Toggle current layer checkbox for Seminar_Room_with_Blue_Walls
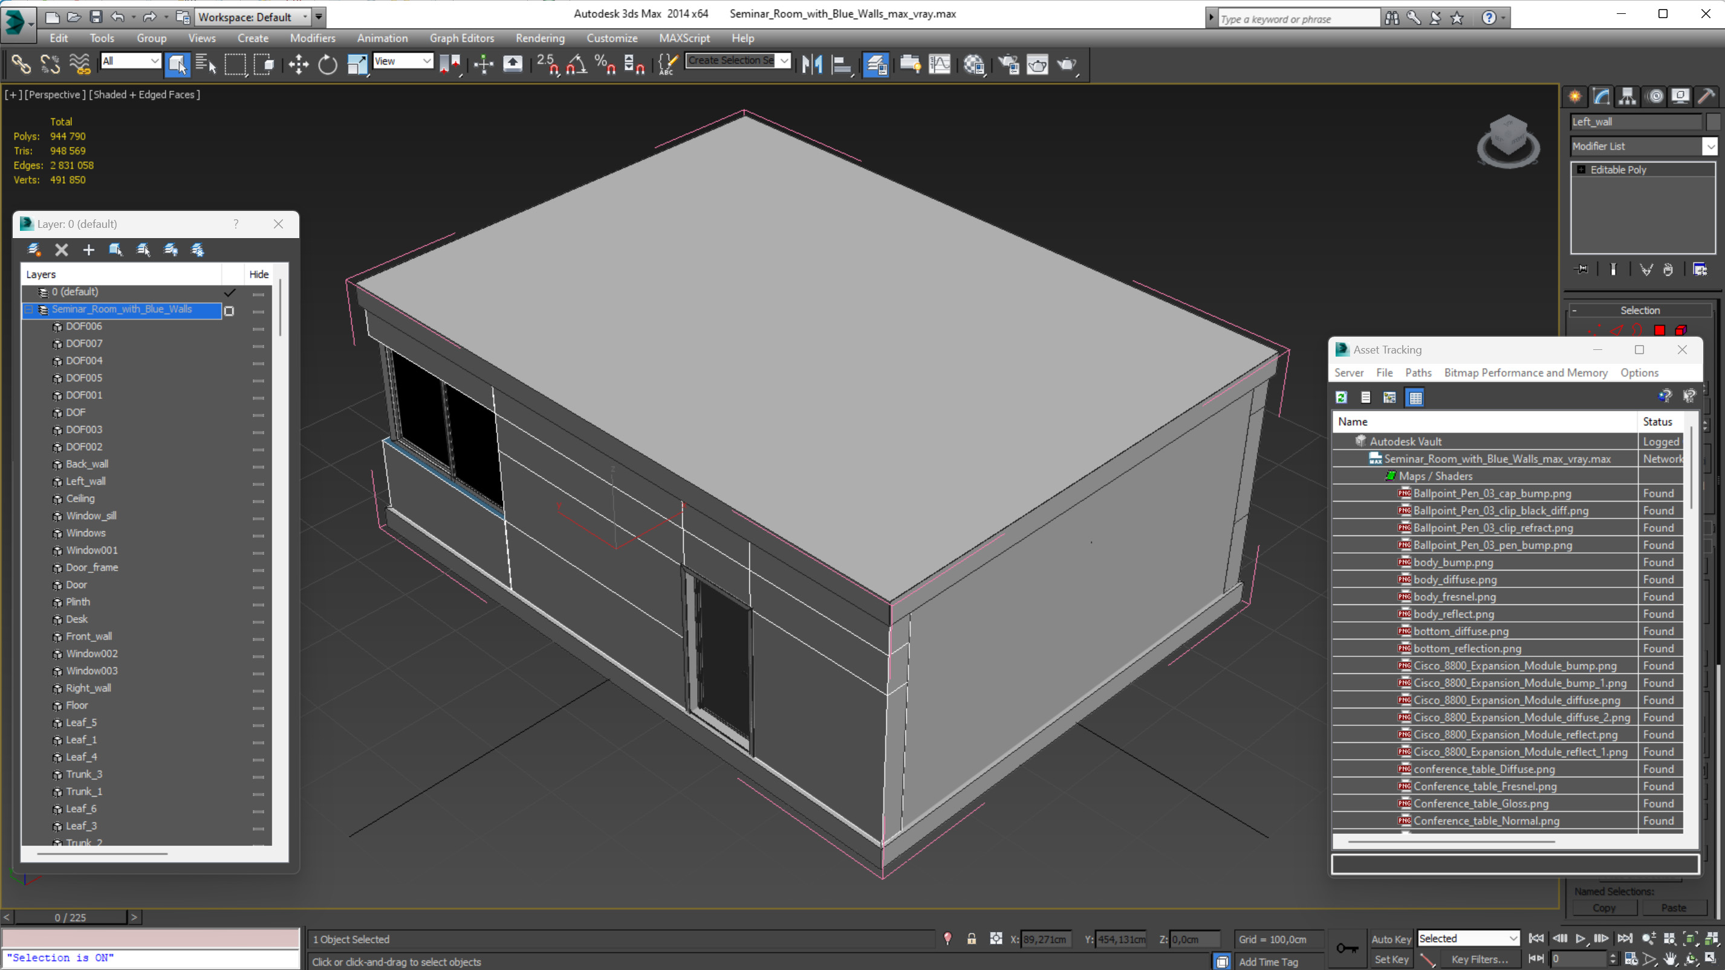This screenshot has height=970, width=1725. coord(229,311)
